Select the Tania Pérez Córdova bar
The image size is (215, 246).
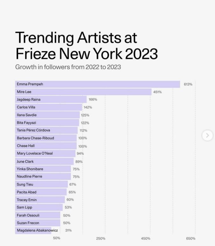tap(46, 130)
